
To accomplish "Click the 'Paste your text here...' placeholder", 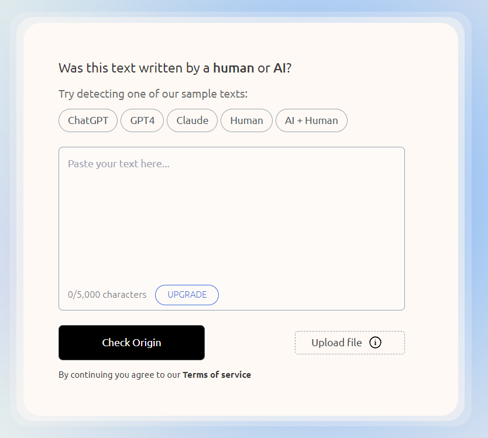I will click(119, 164).
